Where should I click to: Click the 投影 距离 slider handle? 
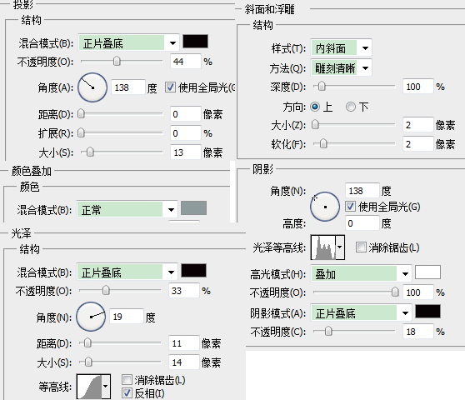(x=82, y=113)
